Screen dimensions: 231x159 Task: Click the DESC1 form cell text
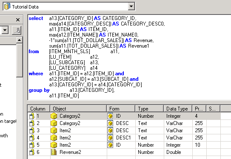(x=123, y=138)
